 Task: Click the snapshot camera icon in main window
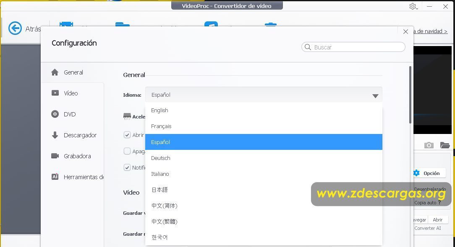pos(429,145)
